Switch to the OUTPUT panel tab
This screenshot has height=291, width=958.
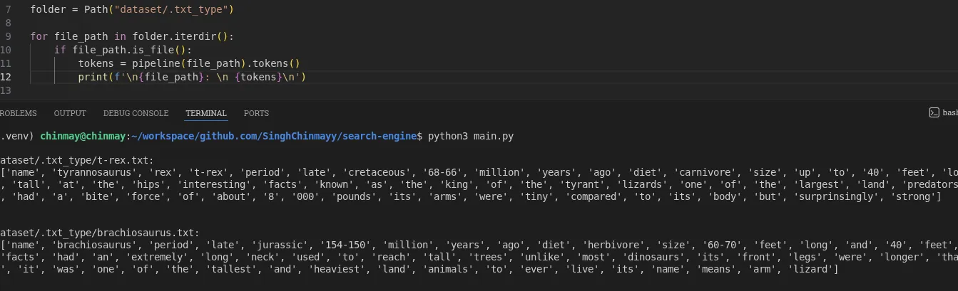tap(70, 113)
